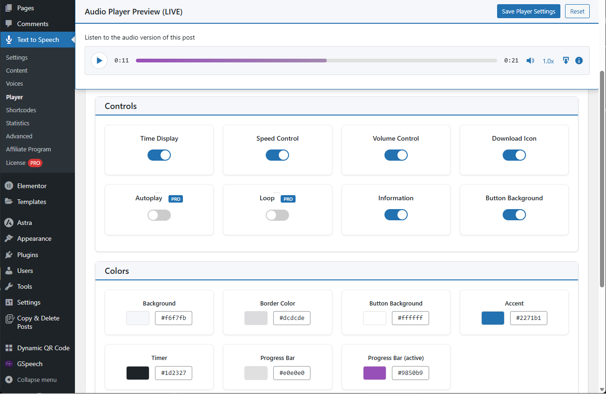The image size is (606, 394).
Task: Toggle the Button Background switch
Action: 514,215
